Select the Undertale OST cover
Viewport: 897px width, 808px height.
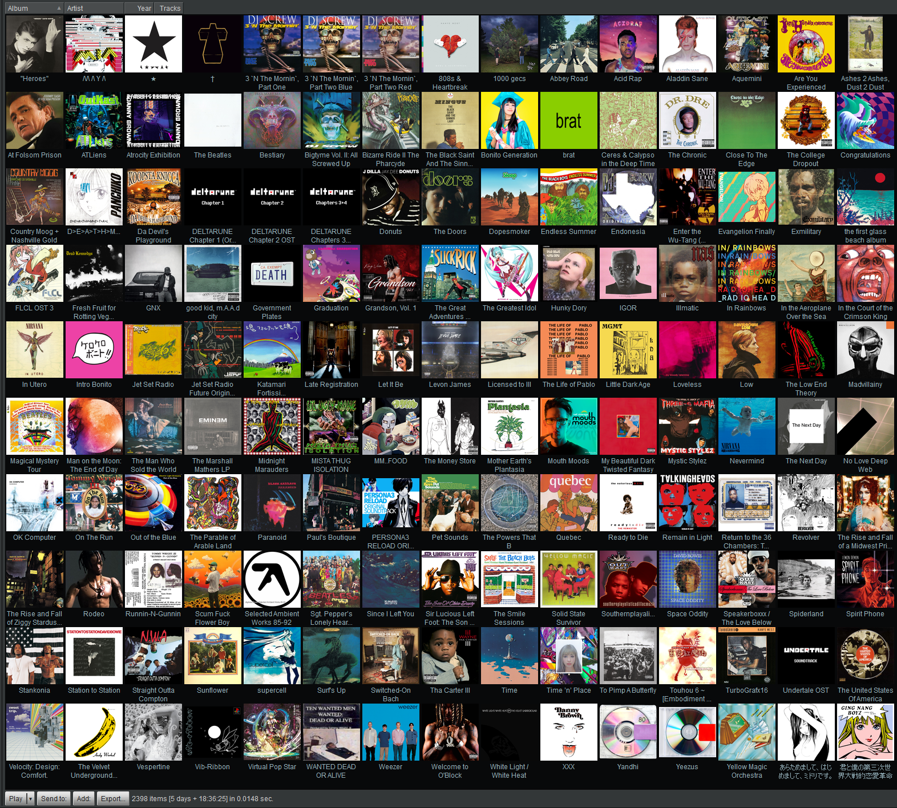pyautogui.click(x=806, y=656)
